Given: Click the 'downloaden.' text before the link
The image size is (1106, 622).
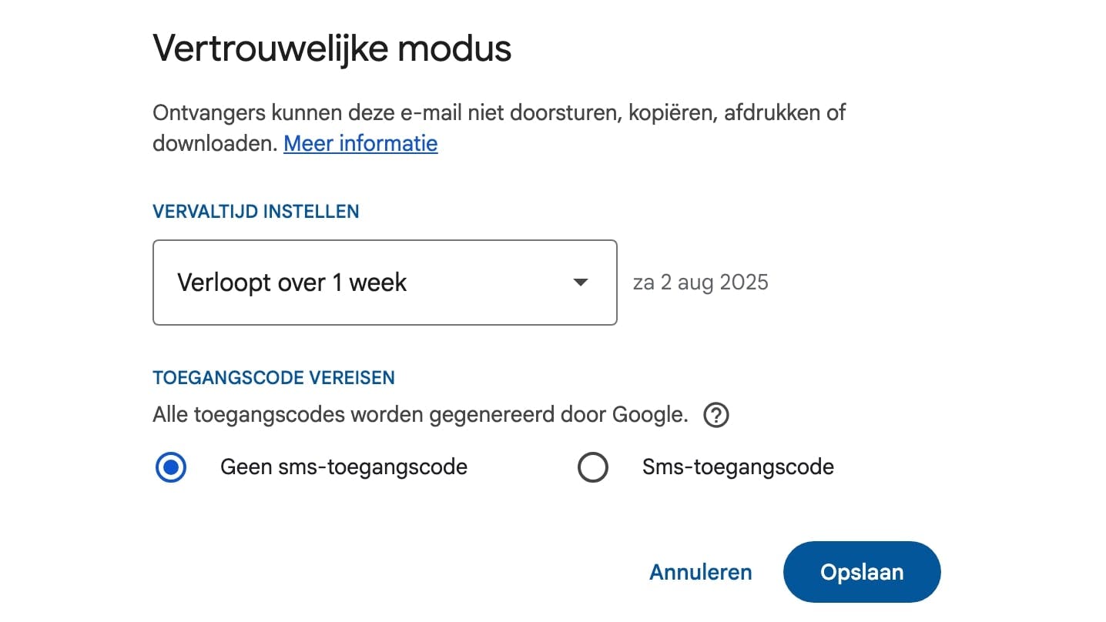Looking at the screenshot, I should click(214, 143).
